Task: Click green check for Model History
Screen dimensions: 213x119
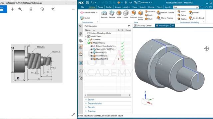Action: [x=122, y=43]
